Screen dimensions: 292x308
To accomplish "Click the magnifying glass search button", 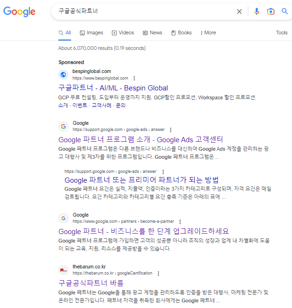I will pos(285,11).
